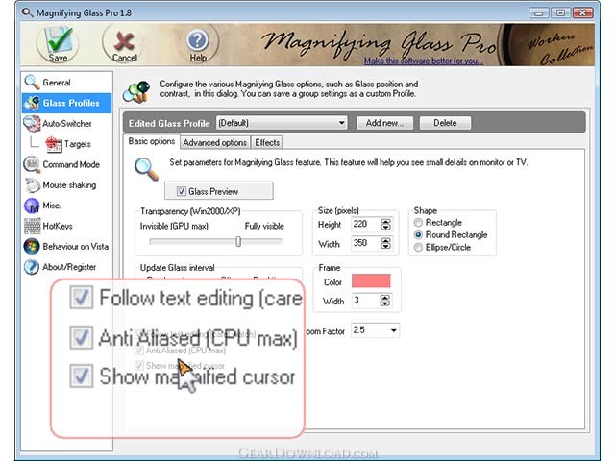Toggle the Glass Preview checkbox
The height and width of the screenshot is (461, 615).
[x=182, y=191]
